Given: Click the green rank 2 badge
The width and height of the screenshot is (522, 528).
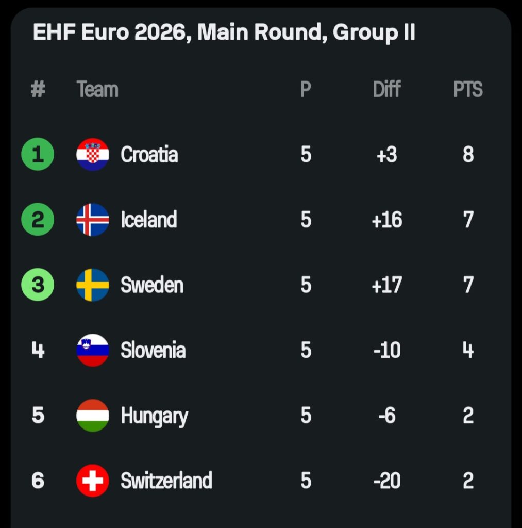Looking at the screenshot, I should tap(38, 220).
